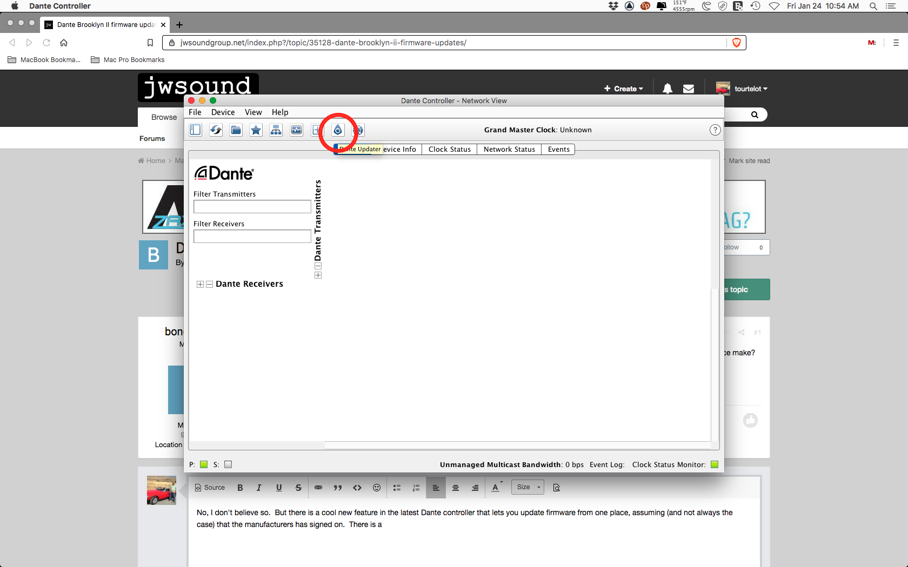Reload the browser page

tap(46, 43)
